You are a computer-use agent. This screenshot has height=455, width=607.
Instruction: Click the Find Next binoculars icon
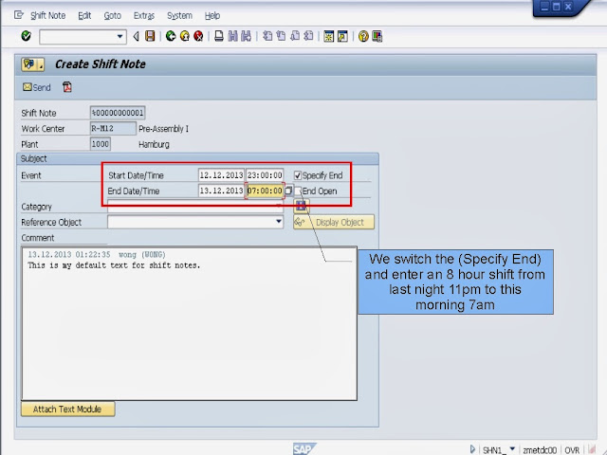(x=246, y=36)
